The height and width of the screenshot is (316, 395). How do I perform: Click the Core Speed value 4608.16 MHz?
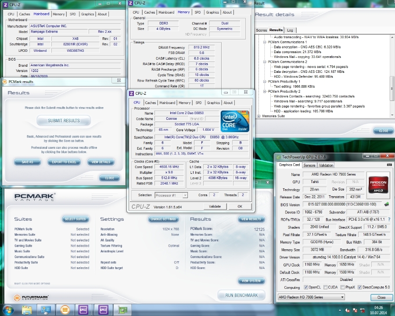[169, 167]
